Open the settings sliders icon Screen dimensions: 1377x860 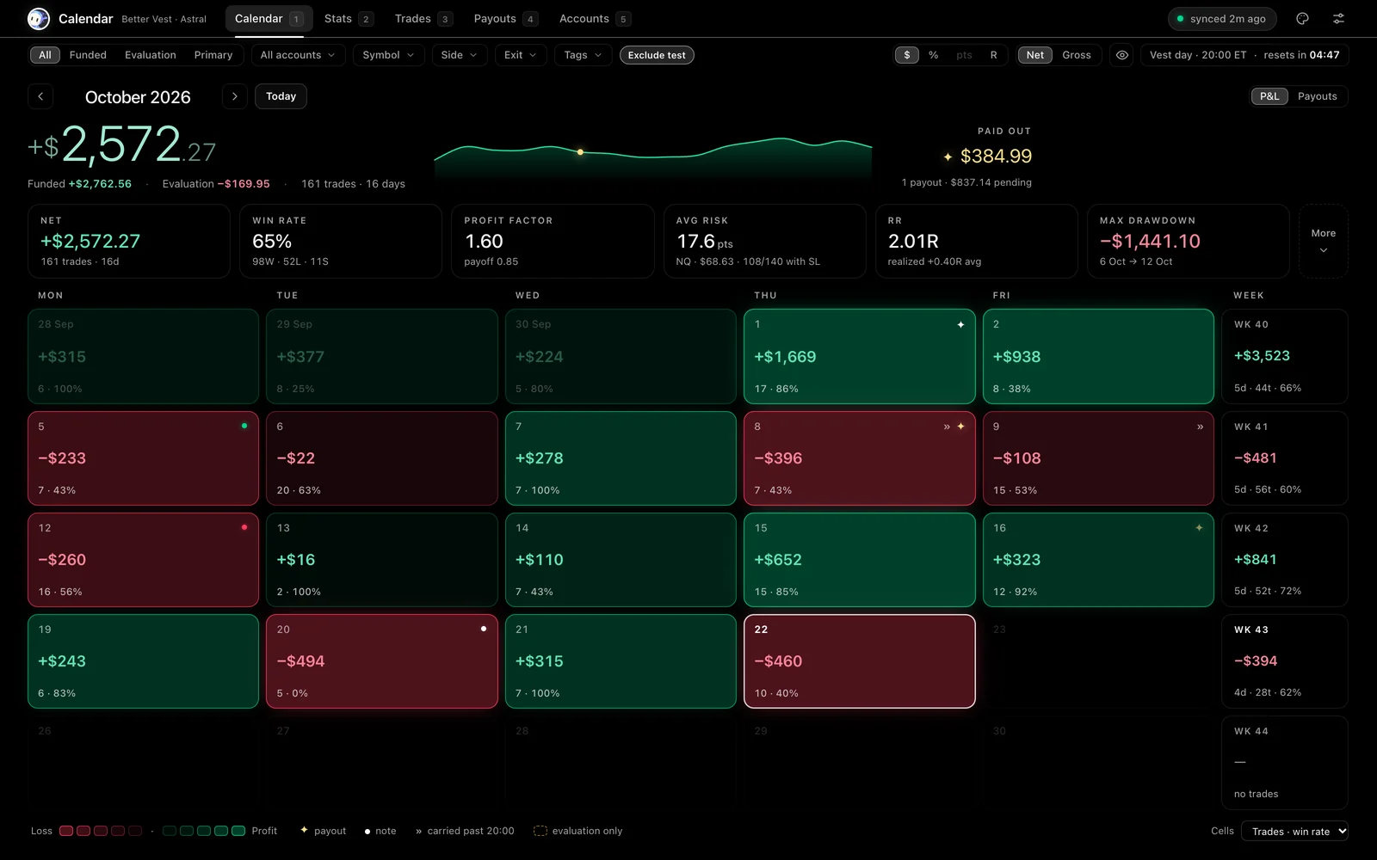(x=1338, y=18)
